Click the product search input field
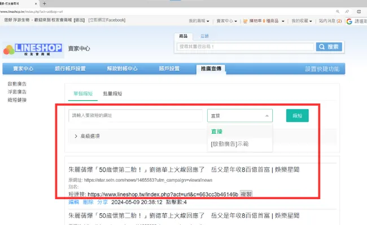The image size is (367, 225). click(245, 47)
